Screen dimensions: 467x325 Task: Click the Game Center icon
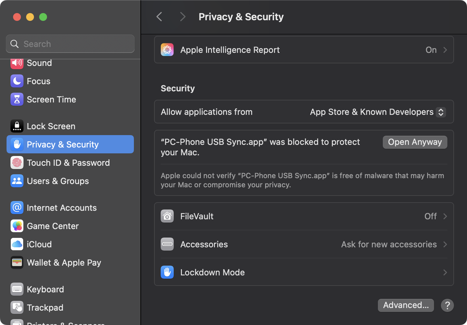[x=17, y=226]
